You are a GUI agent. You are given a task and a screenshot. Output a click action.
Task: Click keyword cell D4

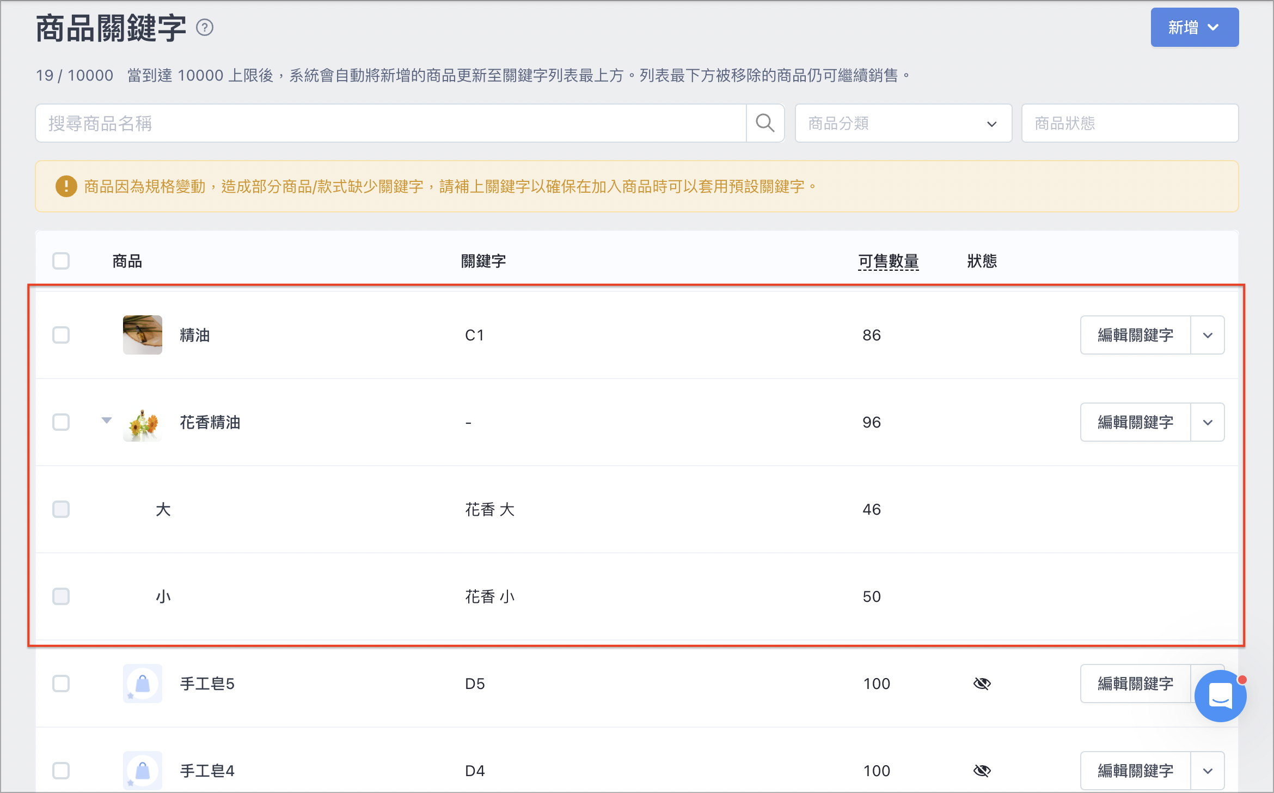click(x=475, y=771)
